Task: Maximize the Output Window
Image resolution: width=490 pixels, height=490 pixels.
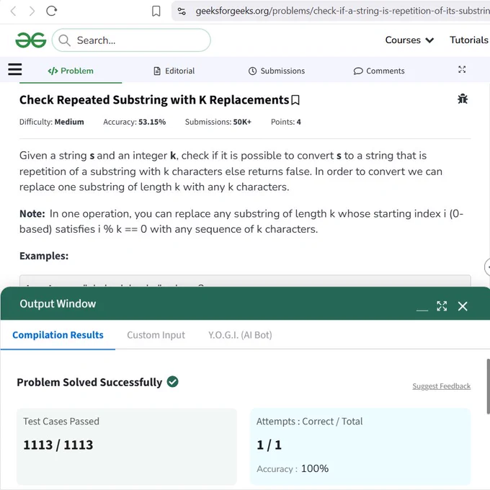Action: tap(442, 306)
